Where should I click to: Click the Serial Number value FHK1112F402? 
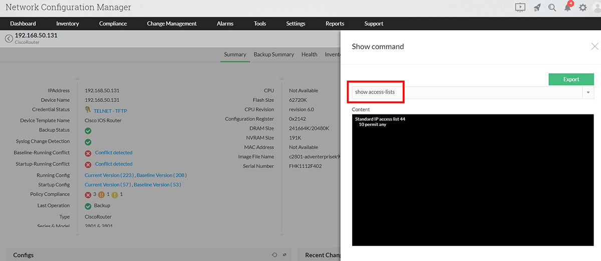click(x=306, y=166)
